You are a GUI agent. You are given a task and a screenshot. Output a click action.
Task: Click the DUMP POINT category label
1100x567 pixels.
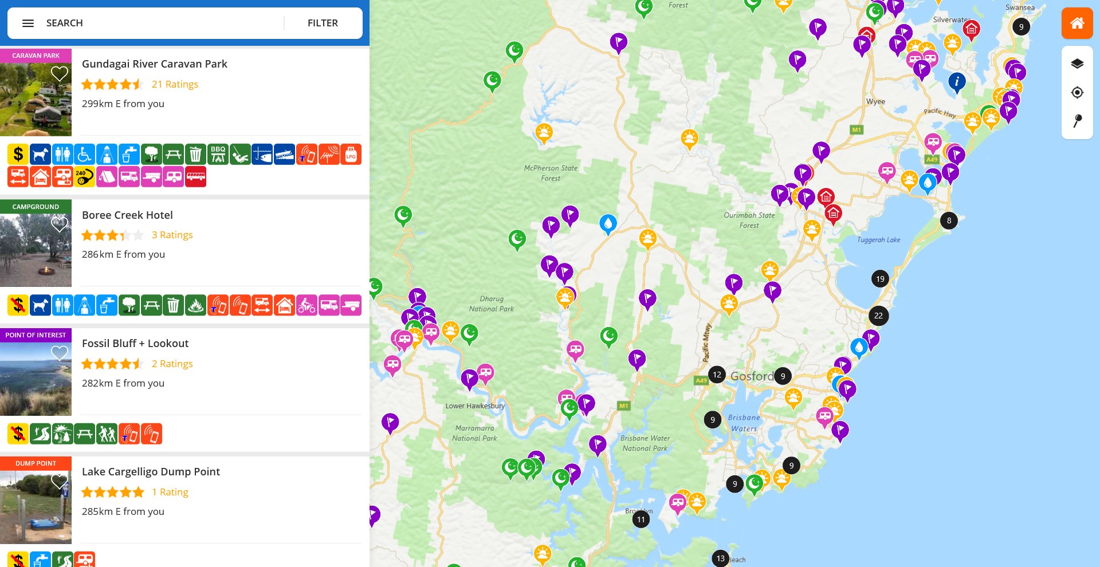pyautogui.click(x=36, y=463)
